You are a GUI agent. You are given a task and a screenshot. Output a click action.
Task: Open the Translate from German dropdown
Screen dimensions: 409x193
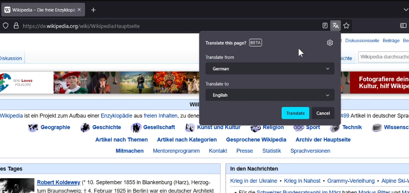tap(270, 68)
